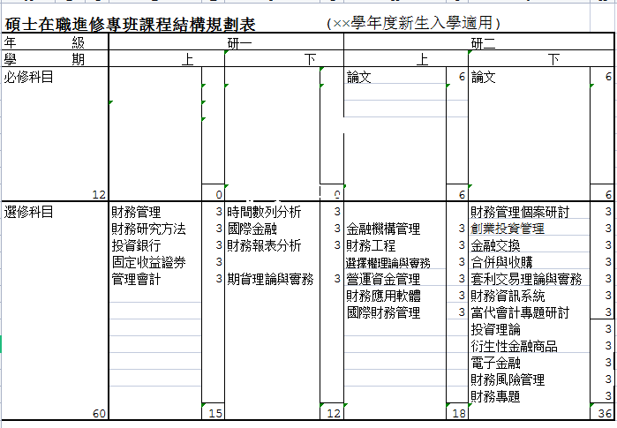Click the elective total credits cell showing 60
617x428 pixels.
[x=98, y=413]
